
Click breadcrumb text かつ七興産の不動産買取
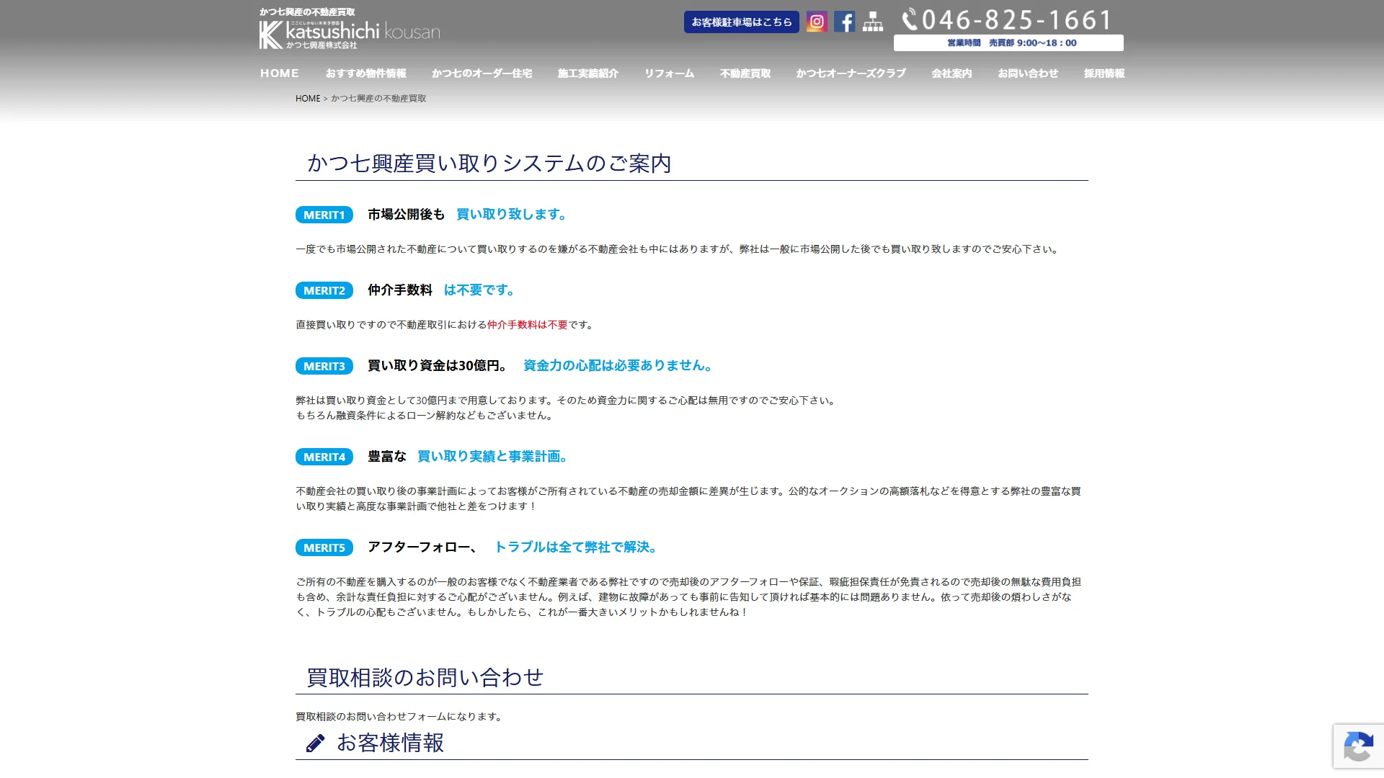coord(378,99)
